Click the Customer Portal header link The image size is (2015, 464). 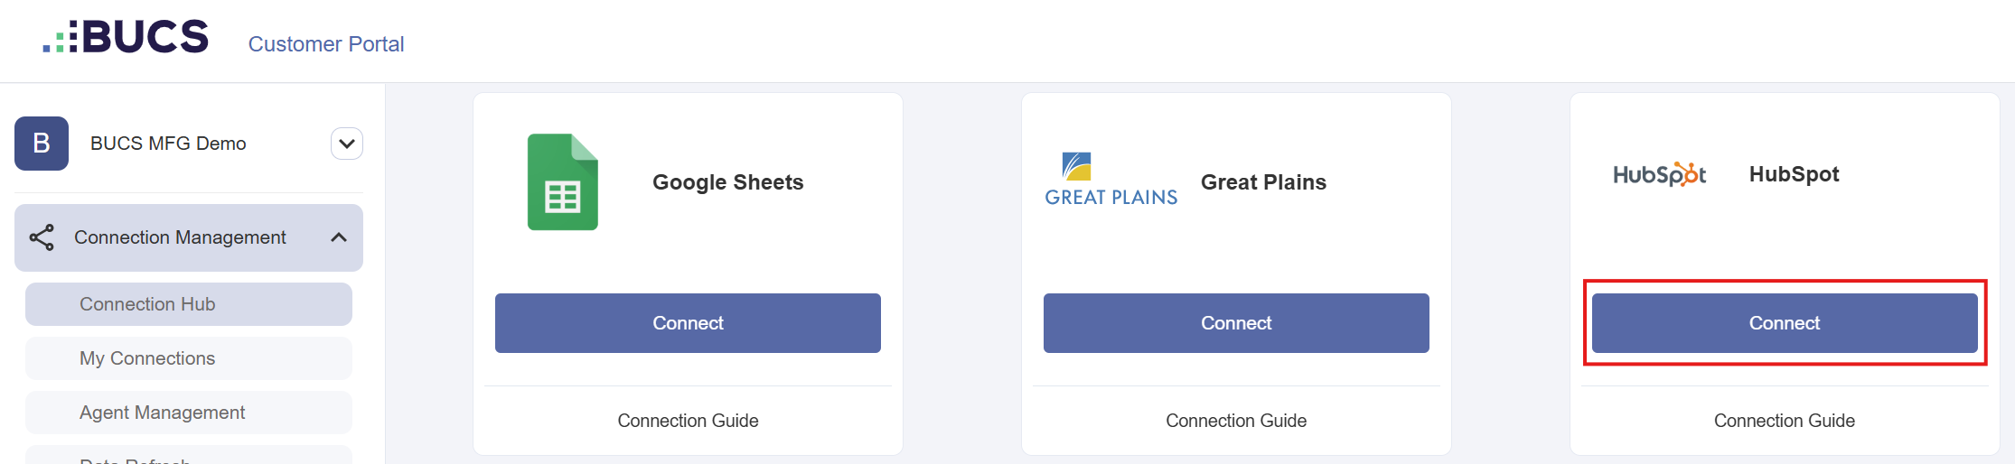[x=326, y=44]
